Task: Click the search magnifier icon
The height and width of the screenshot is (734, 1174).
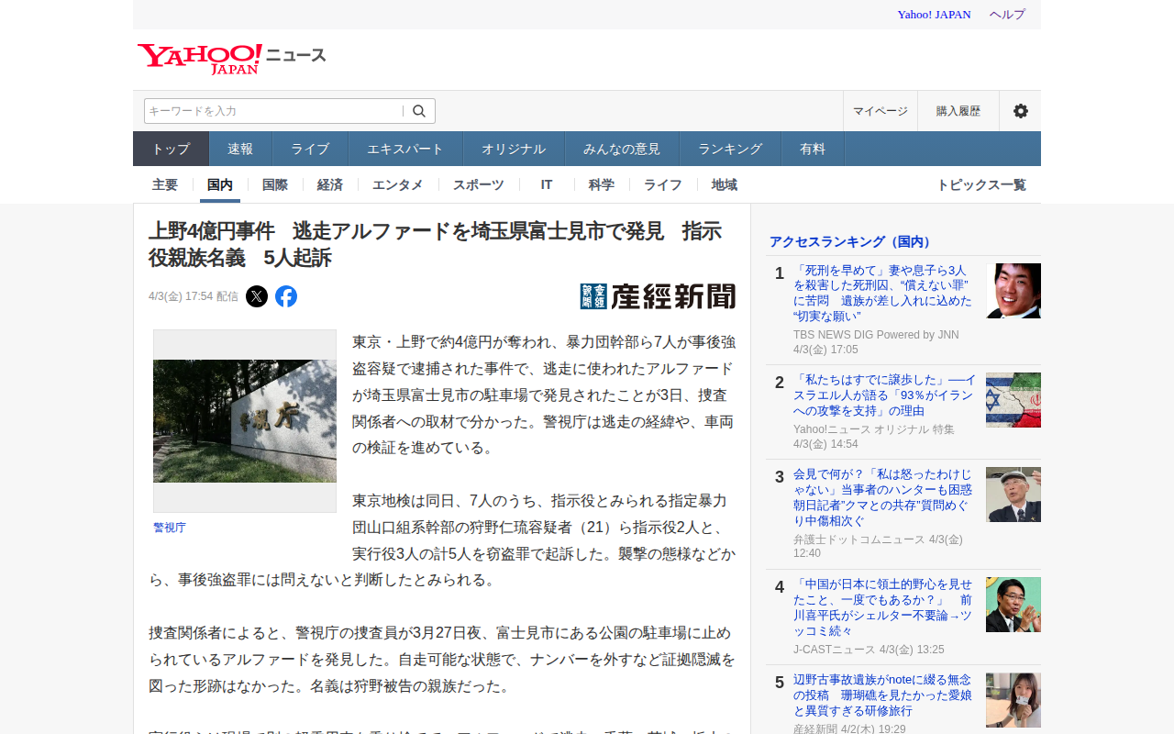Action: coord(419,111)
